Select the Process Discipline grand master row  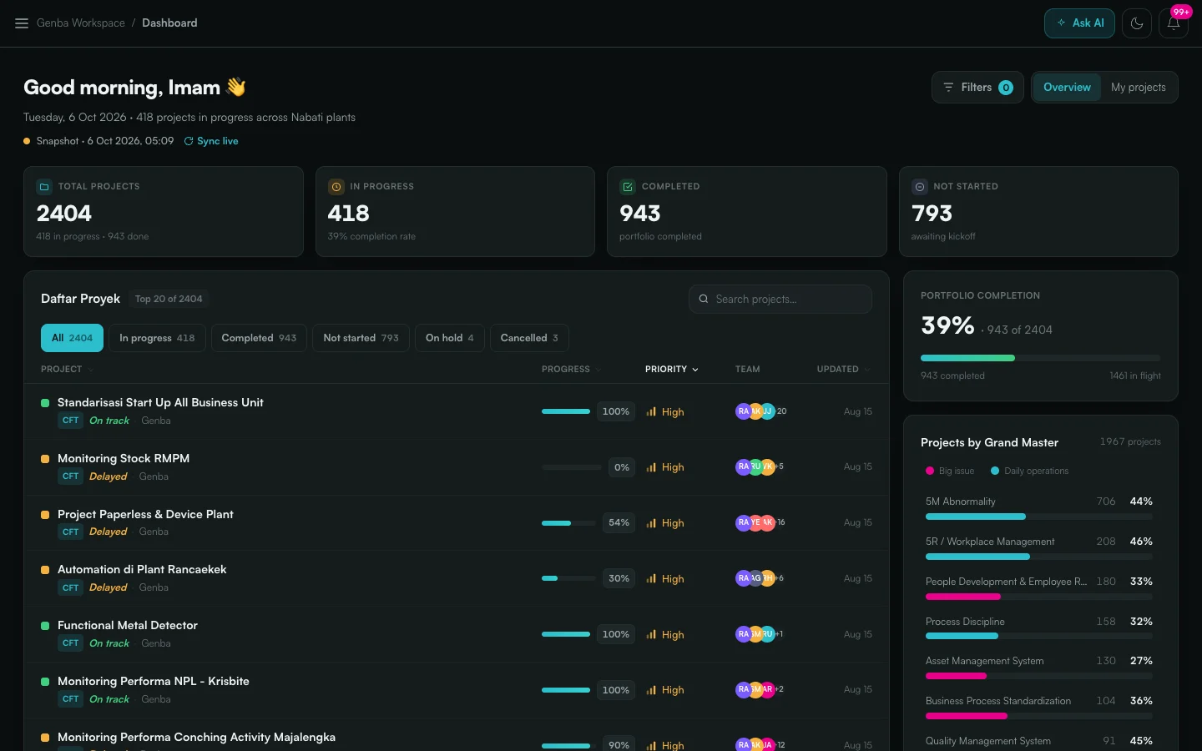click(x=1039, y=629)
